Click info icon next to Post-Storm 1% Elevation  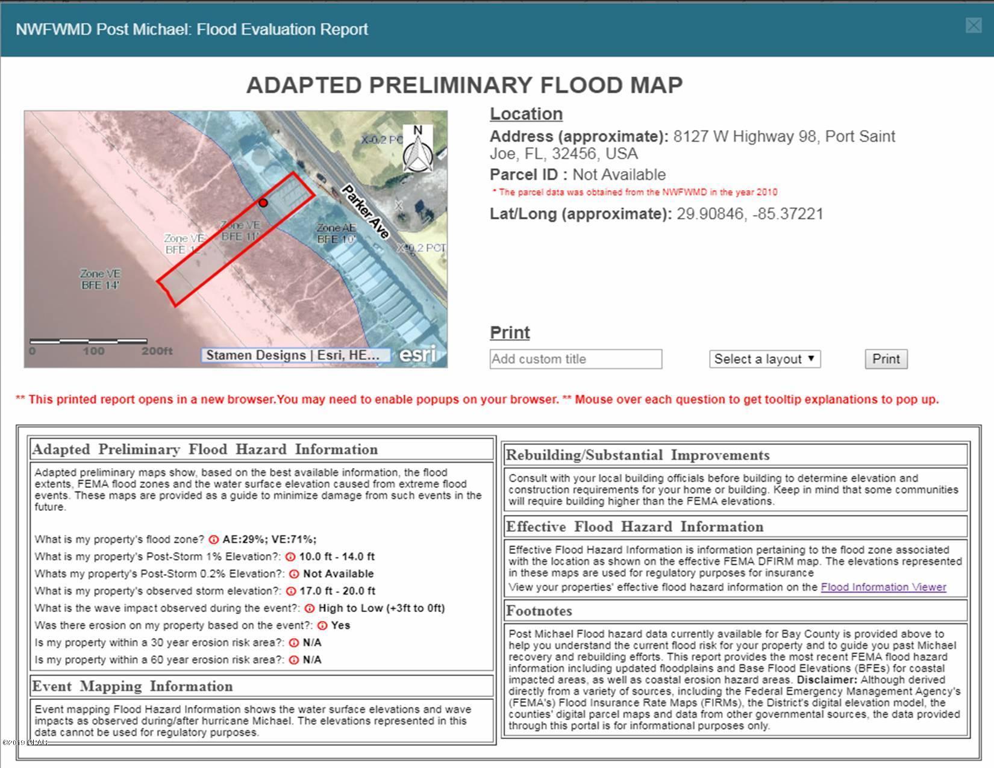290,557
